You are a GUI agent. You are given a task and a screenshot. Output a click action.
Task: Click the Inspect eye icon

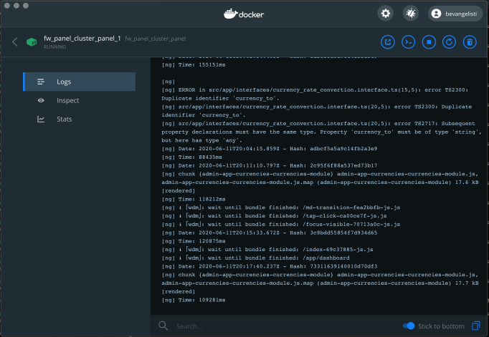tap(41, 100)
